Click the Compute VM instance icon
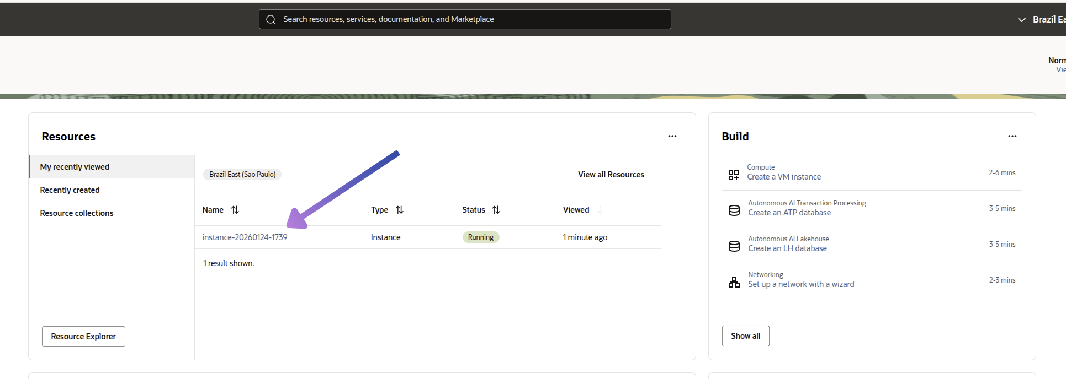 coord(733,175)
